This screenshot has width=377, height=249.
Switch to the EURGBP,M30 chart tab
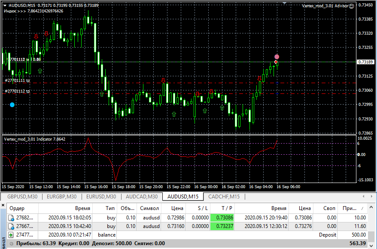[x=61, y=197]
